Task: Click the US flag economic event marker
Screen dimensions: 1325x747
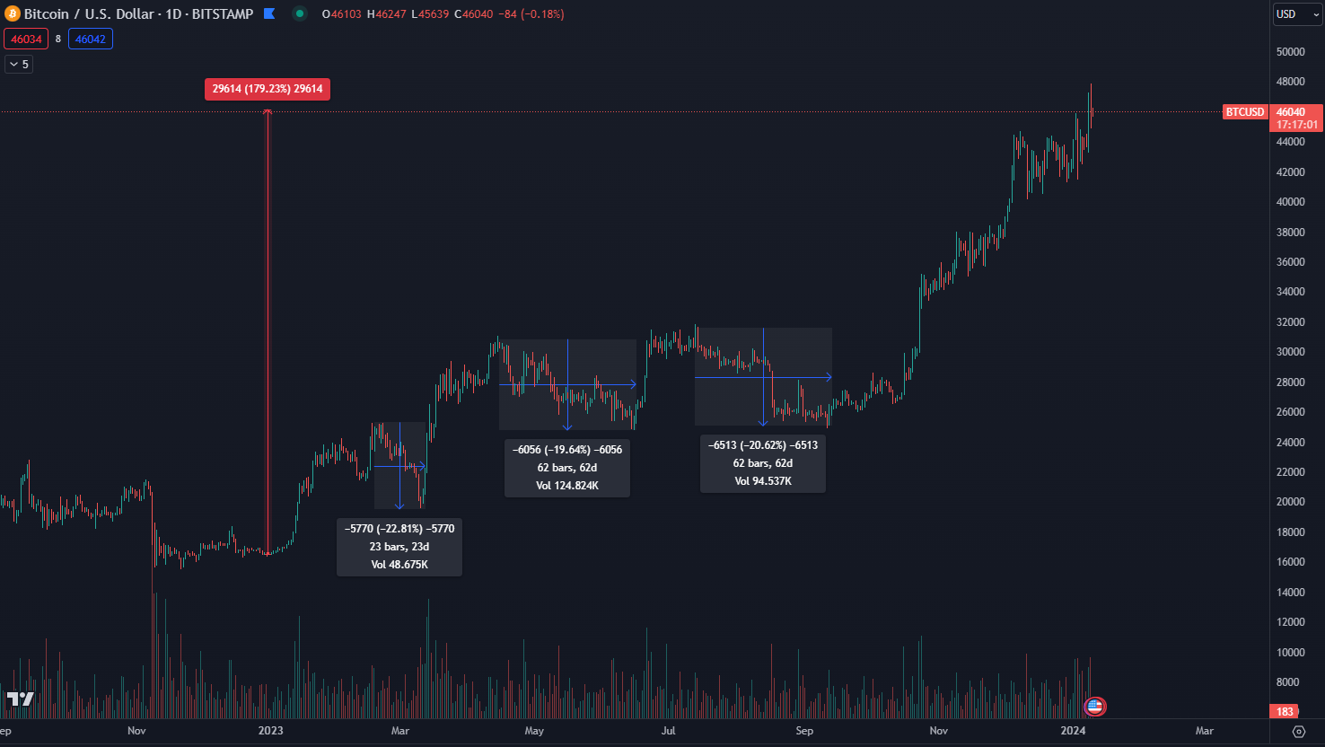Action: [x=1094, y=707]
